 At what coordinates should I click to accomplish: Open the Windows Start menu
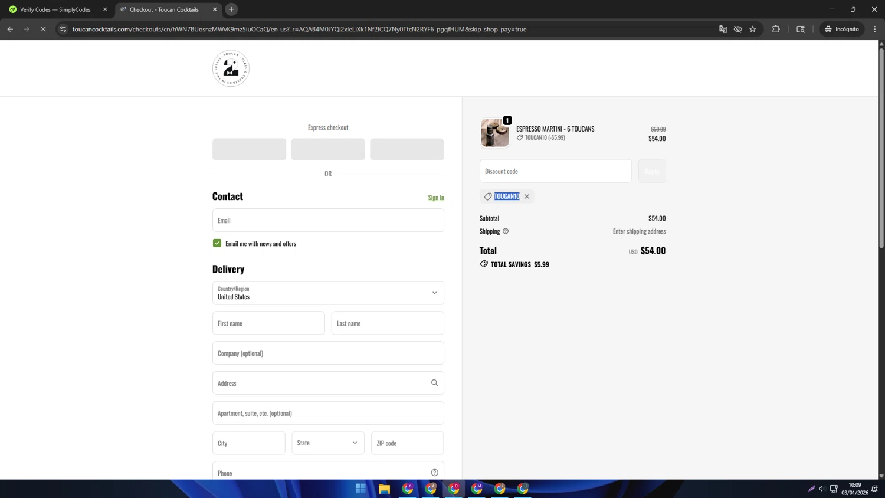tap(360, 489)
